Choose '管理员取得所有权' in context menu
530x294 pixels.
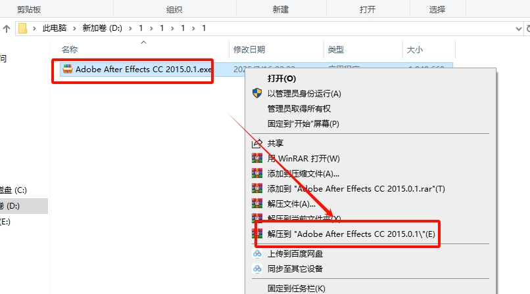[x=299, y=108]
